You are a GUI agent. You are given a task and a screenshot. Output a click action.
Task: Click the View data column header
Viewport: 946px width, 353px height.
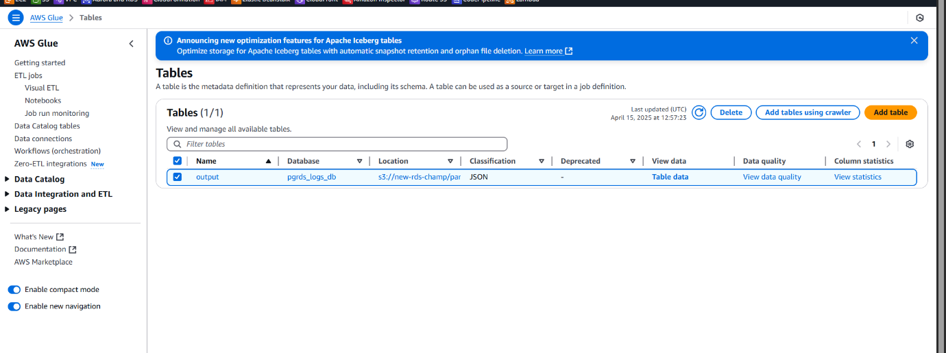[669, 161]
